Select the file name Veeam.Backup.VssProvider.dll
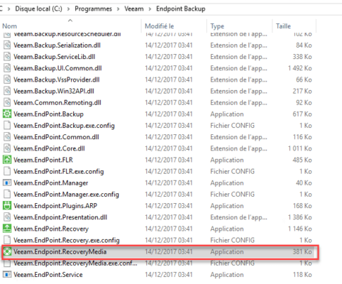342x284 pixels. 57,80
